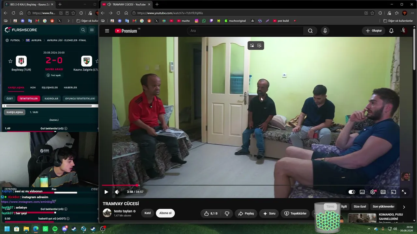Open the testo taylan channel name link

point(123,211)
